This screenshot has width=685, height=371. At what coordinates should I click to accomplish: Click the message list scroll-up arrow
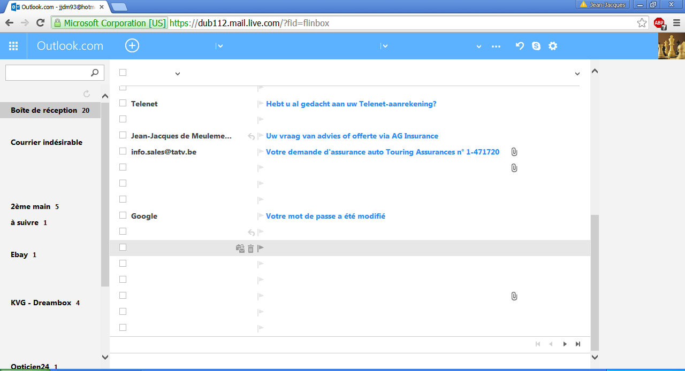[595, 71]
